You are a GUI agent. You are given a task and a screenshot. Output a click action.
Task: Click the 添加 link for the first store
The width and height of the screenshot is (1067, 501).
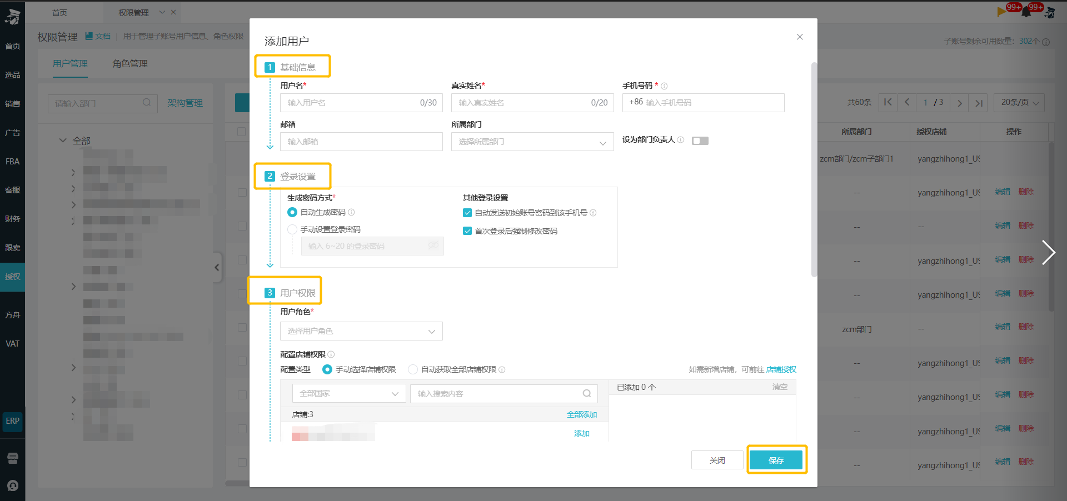[x=582, y=433]
